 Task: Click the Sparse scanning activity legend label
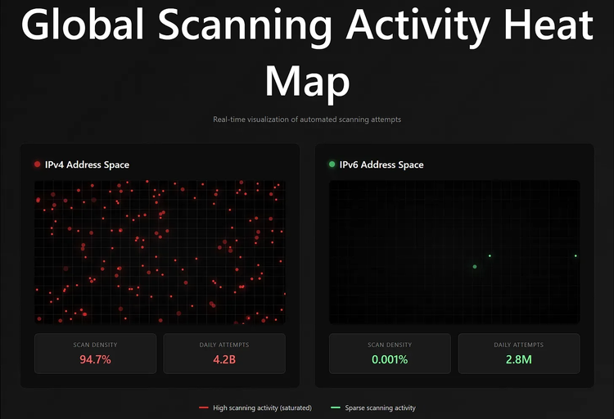tap(380, 408)
